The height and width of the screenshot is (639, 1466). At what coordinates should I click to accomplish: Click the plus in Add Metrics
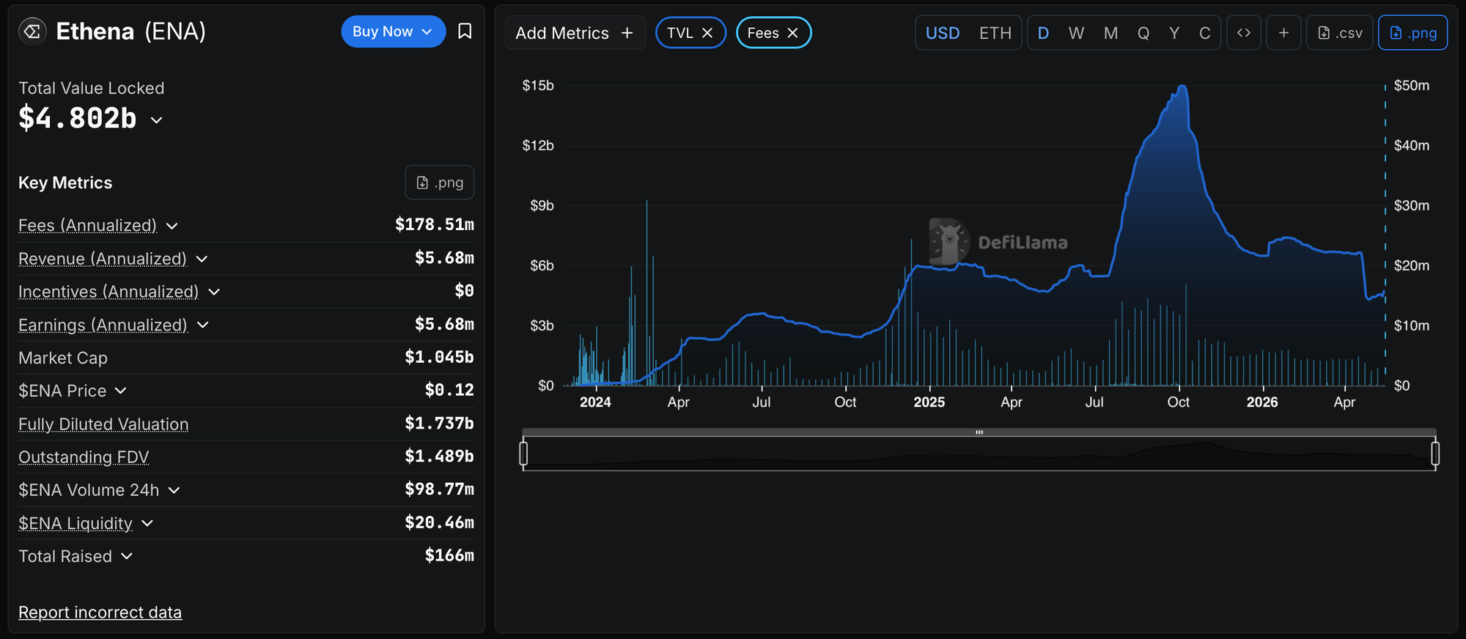627,33
